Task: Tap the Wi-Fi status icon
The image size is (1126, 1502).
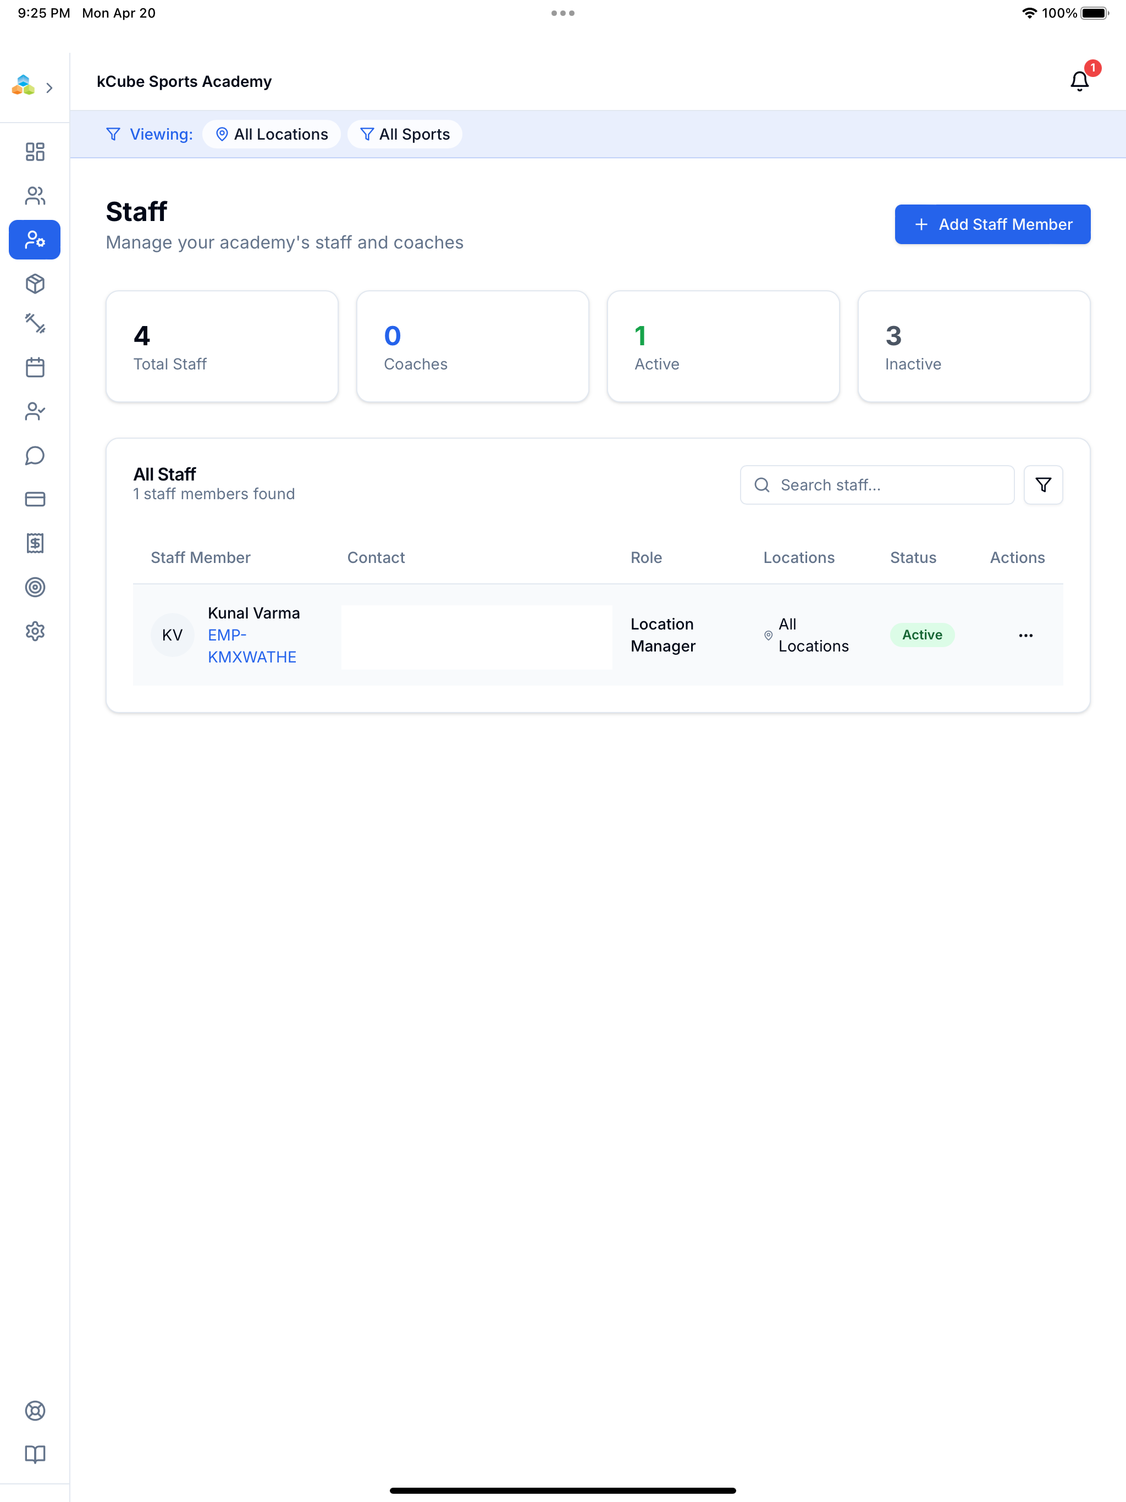Action: [1029, 13]
